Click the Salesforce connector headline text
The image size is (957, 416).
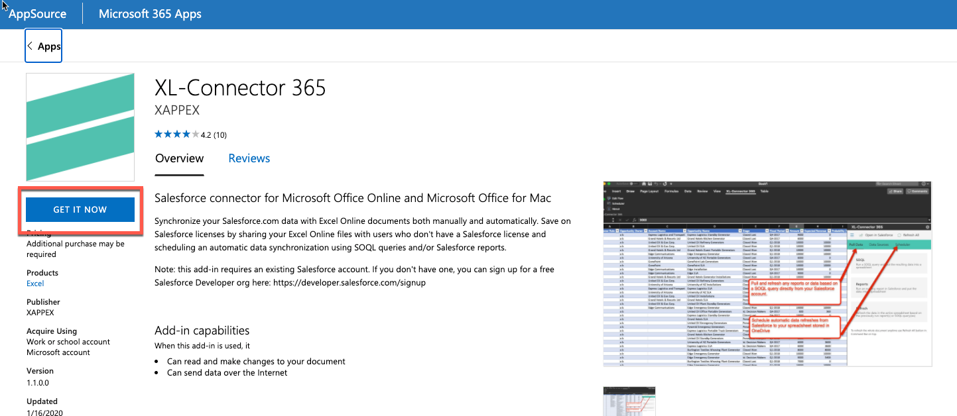pyautogui.click(x=352, y=198)
